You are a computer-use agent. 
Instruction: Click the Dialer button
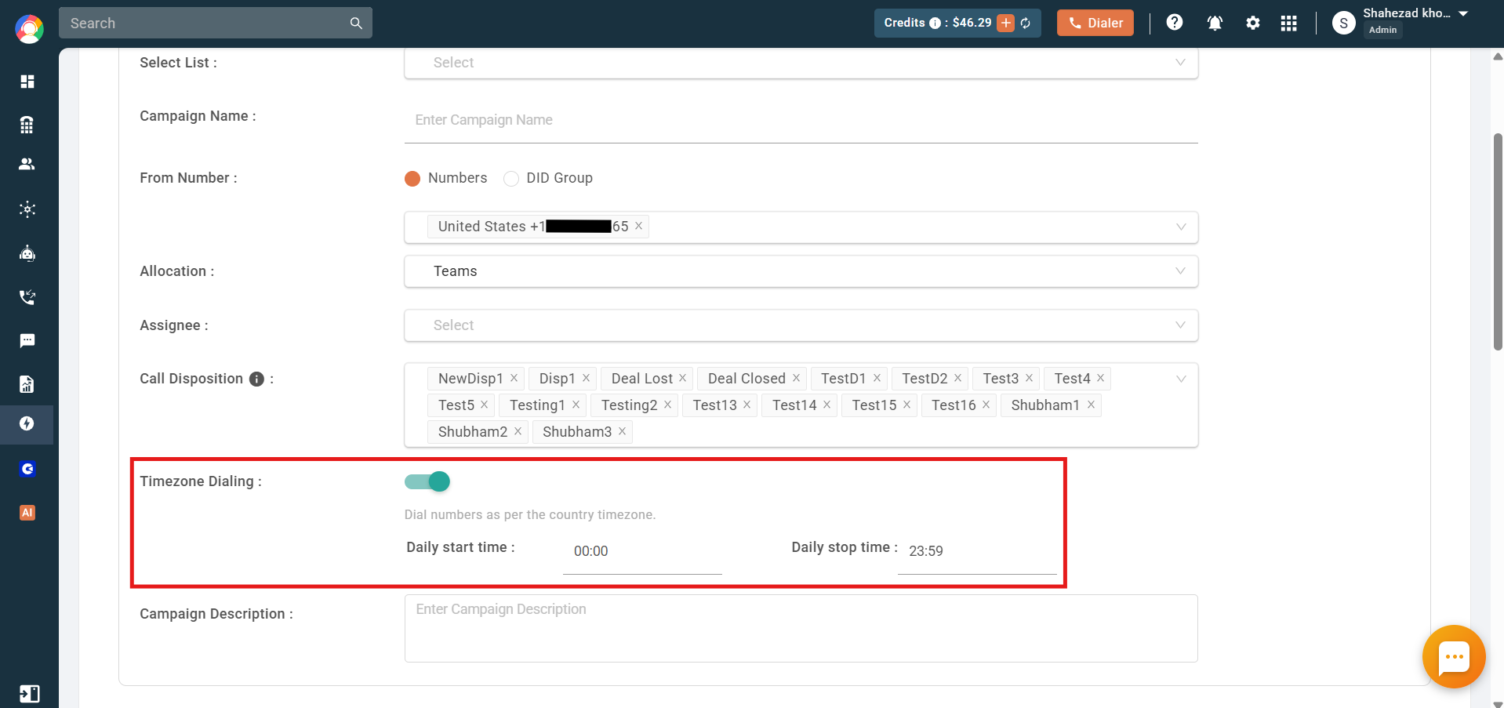coord(1095,23)
